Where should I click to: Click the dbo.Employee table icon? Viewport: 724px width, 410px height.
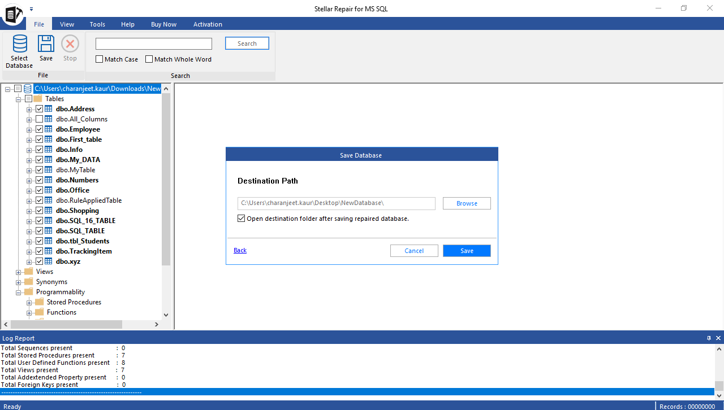[x=49, y=129]
